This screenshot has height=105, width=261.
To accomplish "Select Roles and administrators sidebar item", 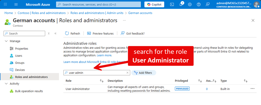I will point(30,77).
